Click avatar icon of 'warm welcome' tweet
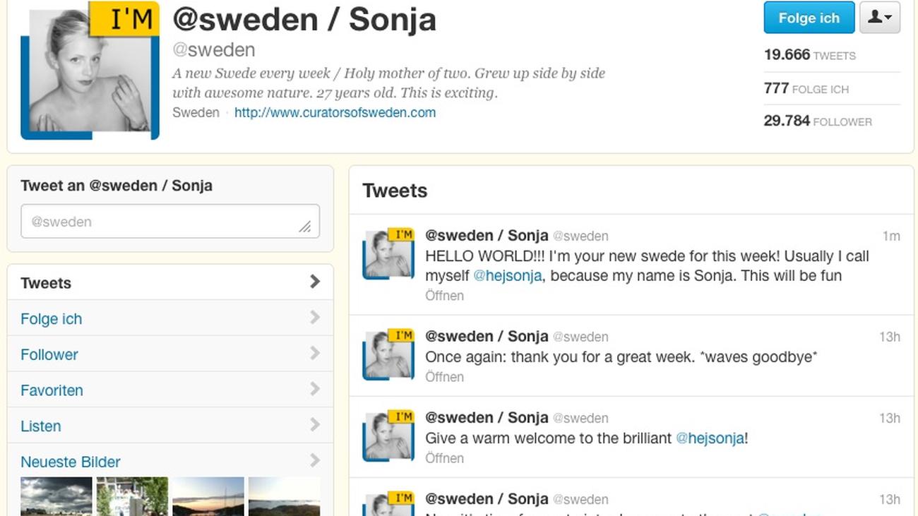This screenshot has width=918, height=516. (x=388, y=436)
